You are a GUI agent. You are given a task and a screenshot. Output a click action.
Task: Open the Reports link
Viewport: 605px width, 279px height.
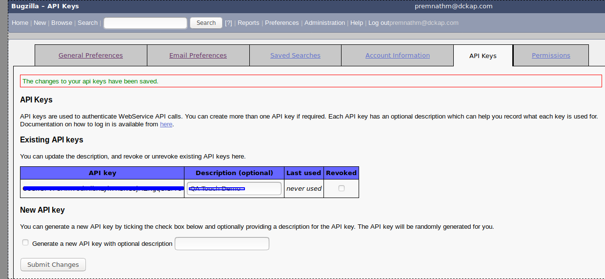(x=248, y=23)
